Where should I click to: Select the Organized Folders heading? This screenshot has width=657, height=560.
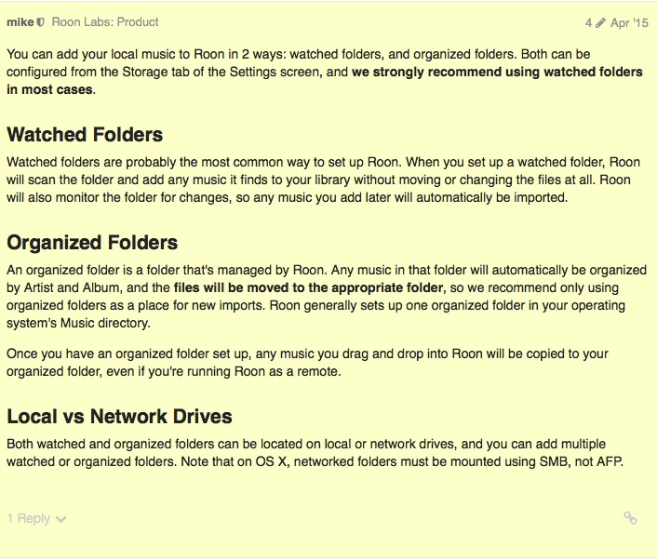pos(92,243)
